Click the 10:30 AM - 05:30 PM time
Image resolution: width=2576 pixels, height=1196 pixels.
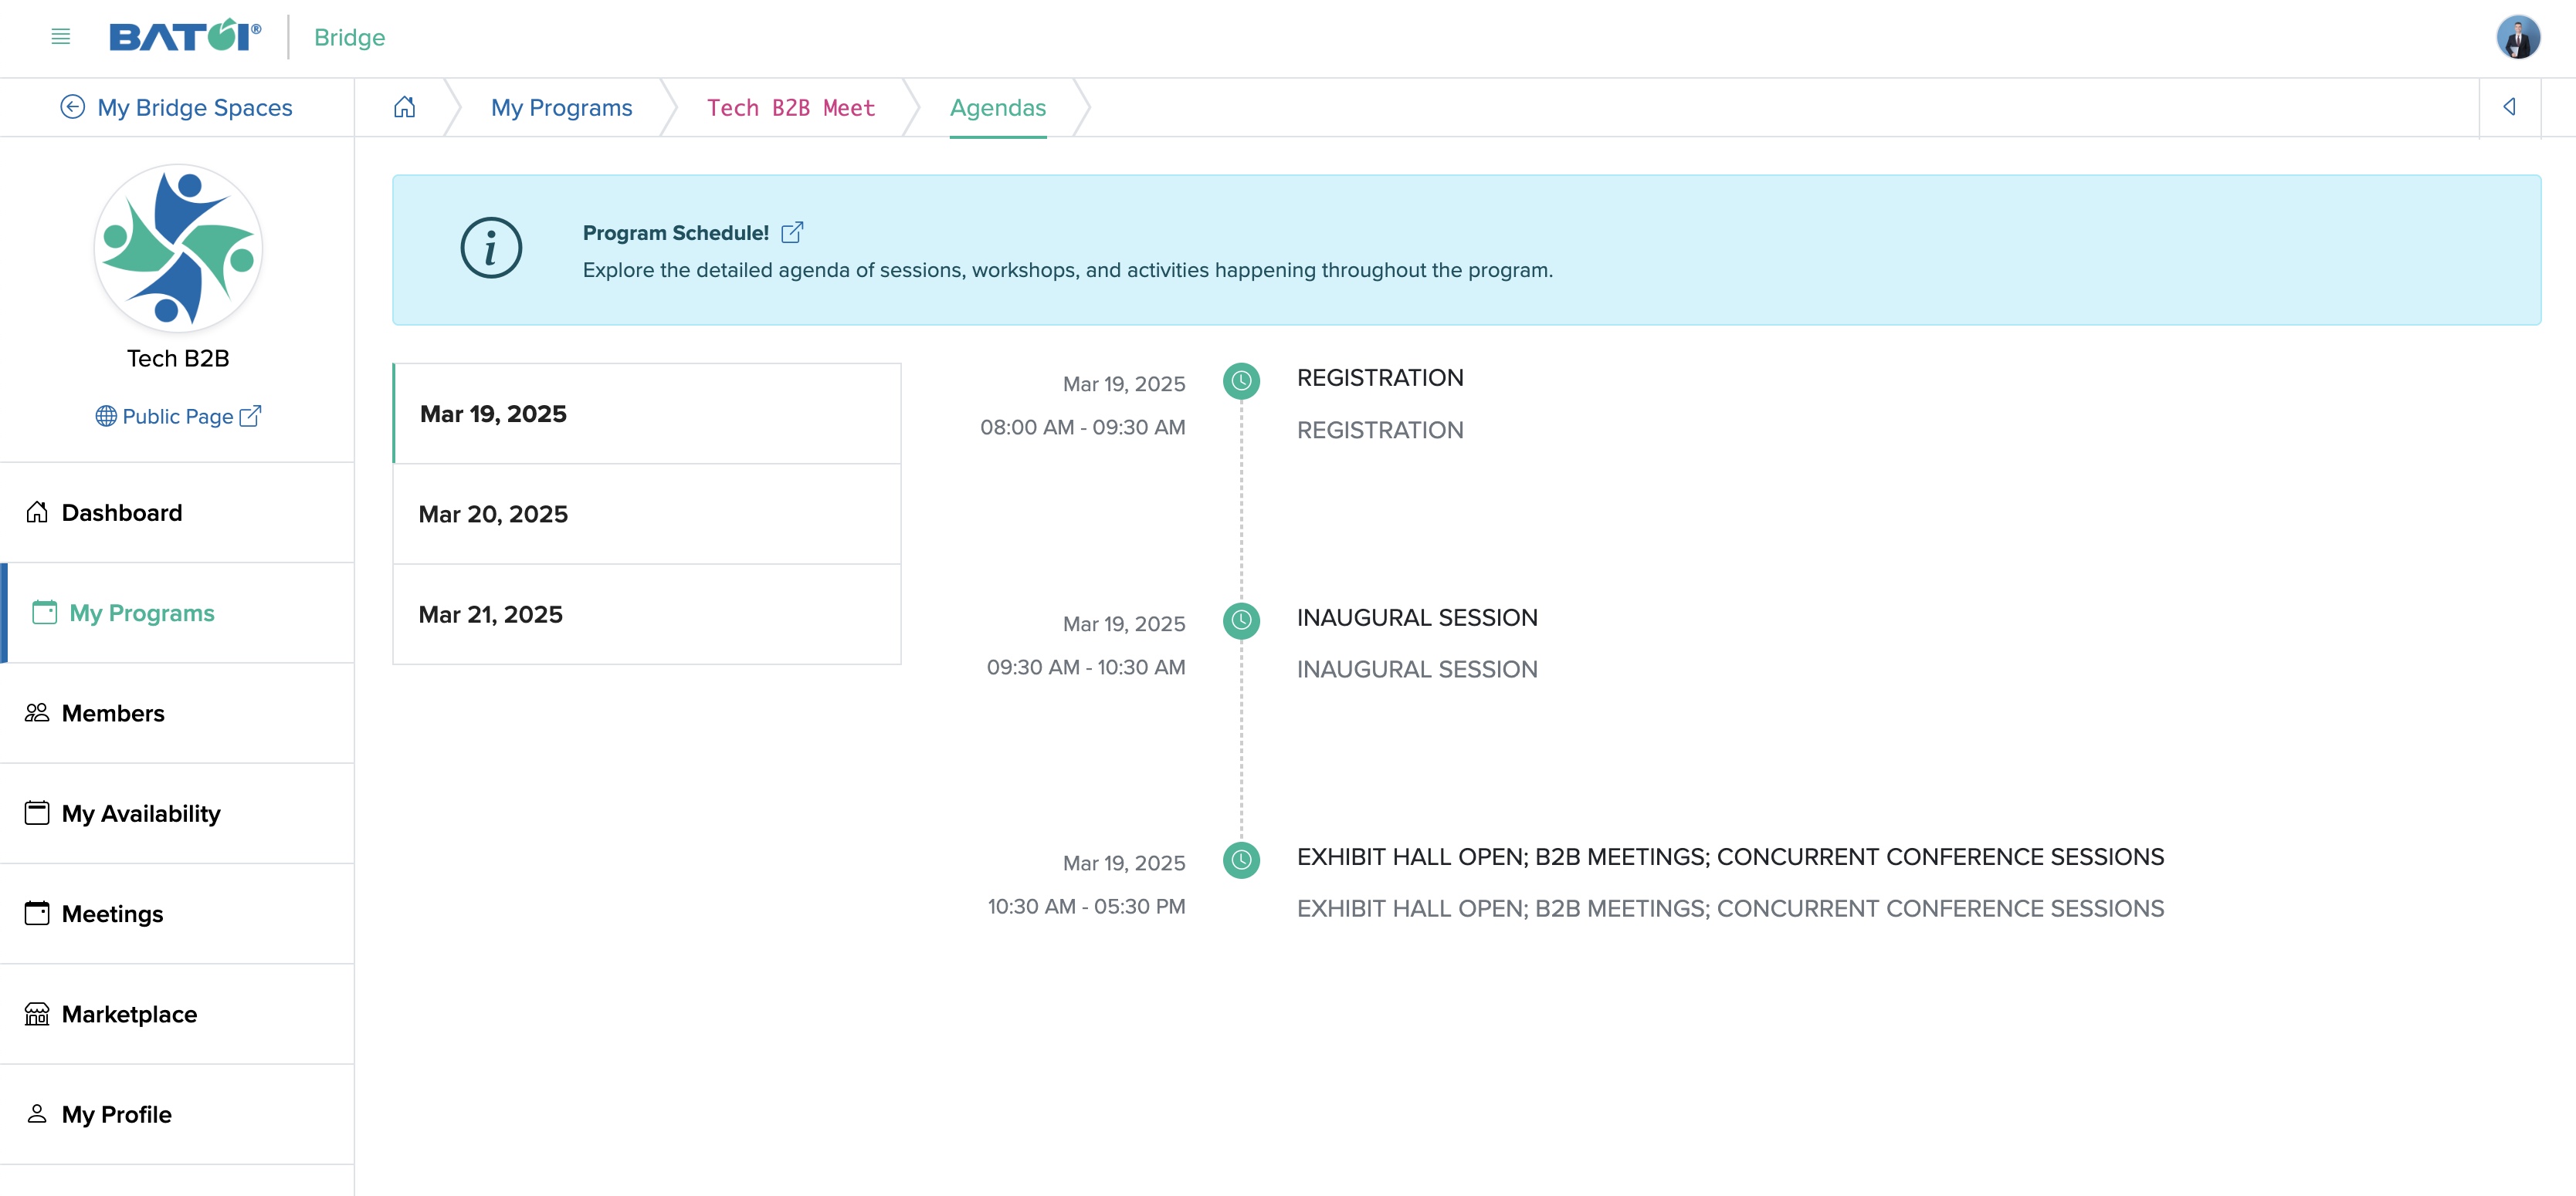1086,906
